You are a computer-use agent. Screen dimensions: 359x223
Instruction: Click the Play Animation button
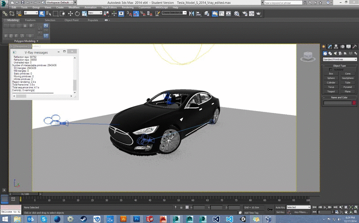325,207
